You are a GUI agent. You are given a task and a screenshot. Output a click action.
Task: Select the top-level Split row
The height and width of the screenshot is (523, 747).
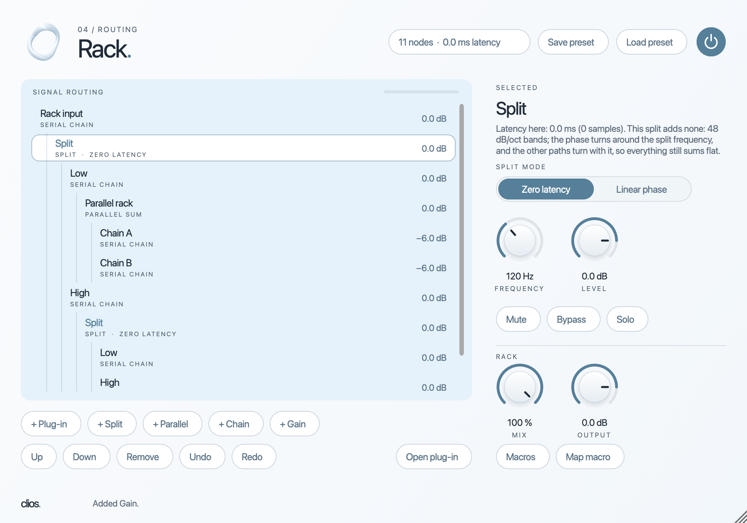point(244,148)
